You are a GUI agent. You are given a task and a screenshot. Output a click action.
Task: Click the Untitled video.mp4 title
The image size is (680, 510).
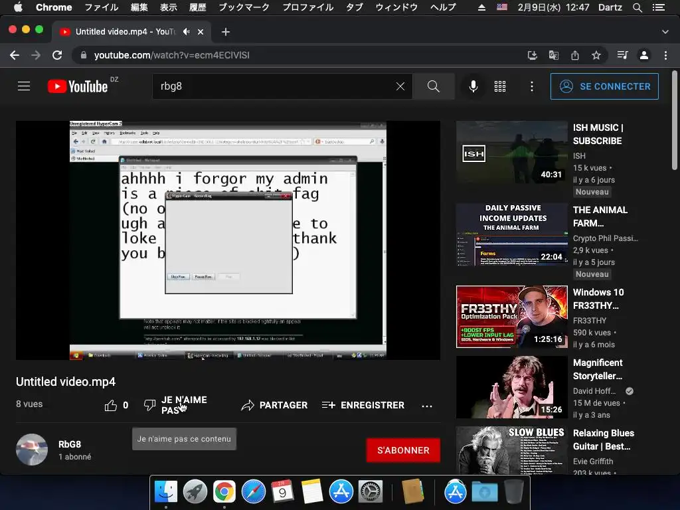click(66, 382)
